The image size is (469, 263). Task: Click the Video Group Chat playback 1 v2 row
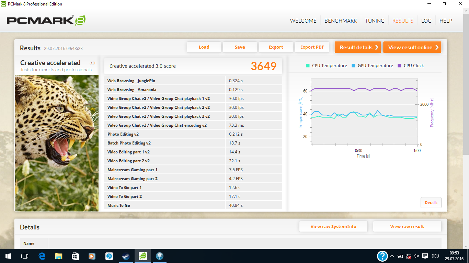click(x=193, y=99)
